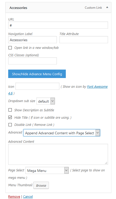The height and width of the screenshot is (199, 116).
Task: Click inside Advanced Content textarea
Action: (x=58, y=154)
